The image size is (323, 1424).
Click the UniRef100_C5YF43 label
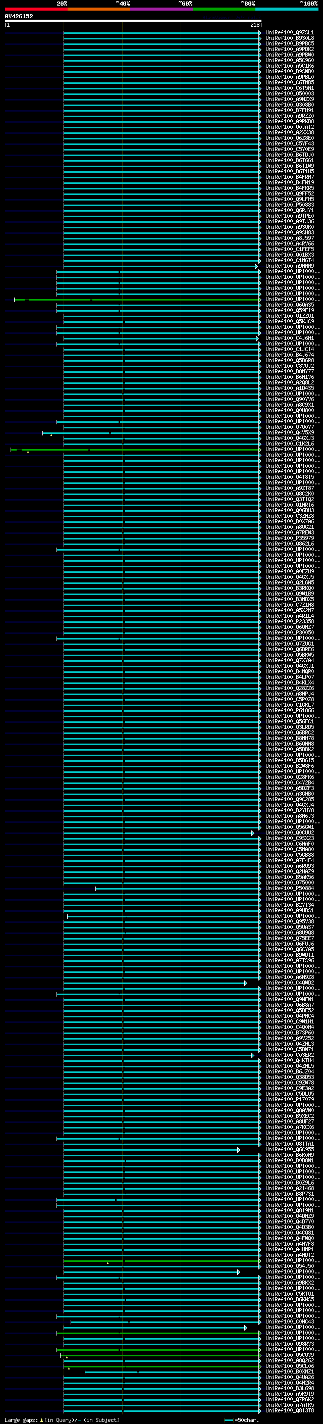point(289,144)
